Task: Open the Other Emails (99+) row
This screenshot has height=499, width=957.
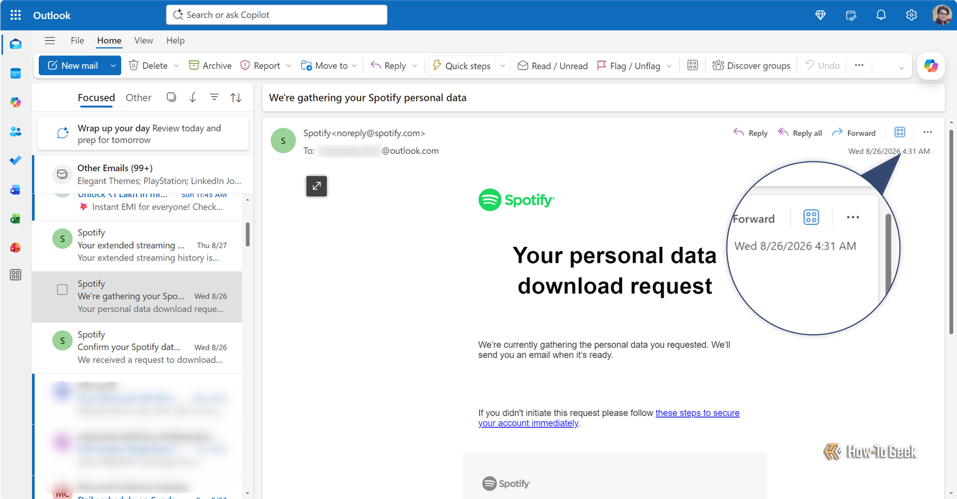Action: (143, 174)
